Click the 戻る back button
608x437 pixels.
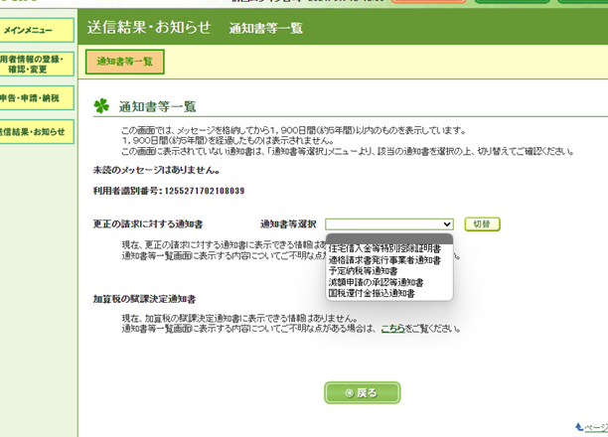[x=362, y=392]
